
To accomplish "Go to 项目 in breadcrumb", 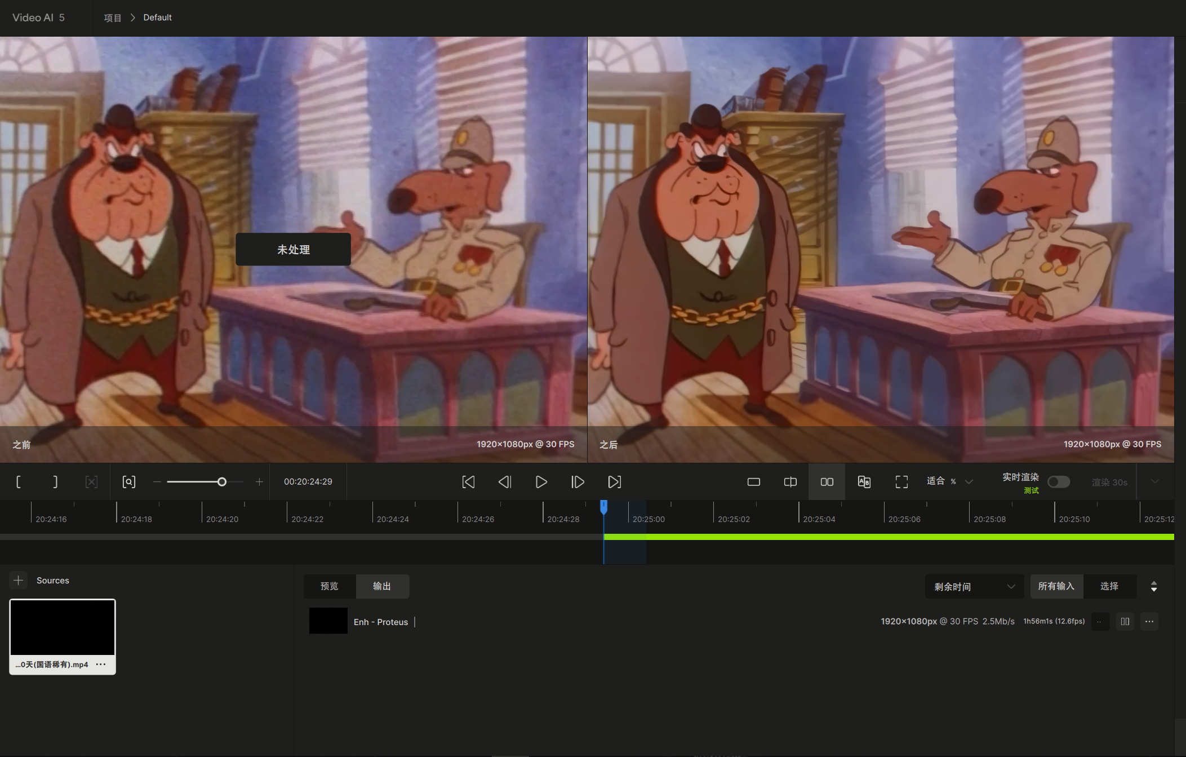I will (113, 17).
